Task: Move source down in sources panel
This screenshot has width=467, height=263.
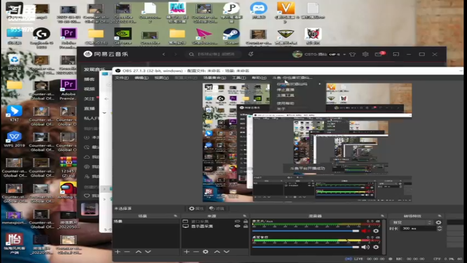Action: click(x=226, y=252)
